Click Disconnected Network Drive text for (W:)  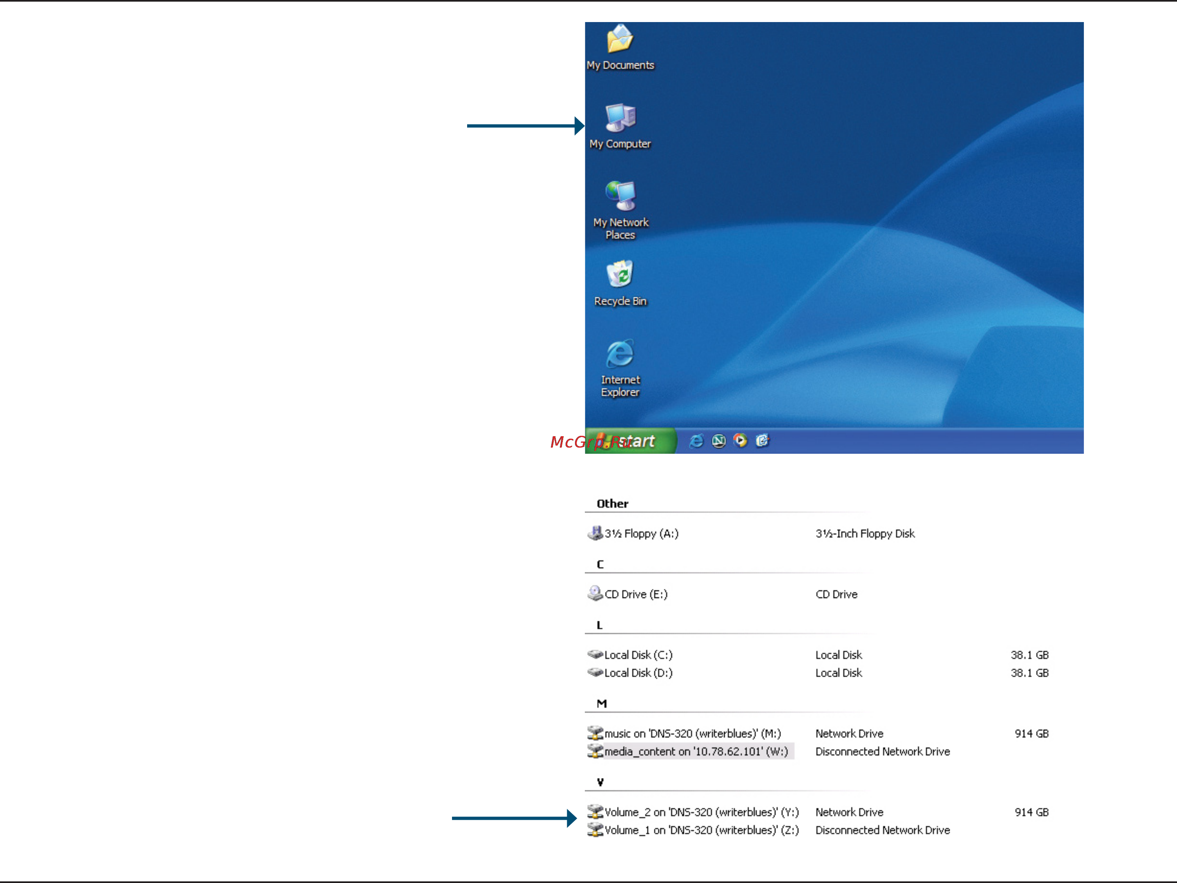(x=883, y=751)
